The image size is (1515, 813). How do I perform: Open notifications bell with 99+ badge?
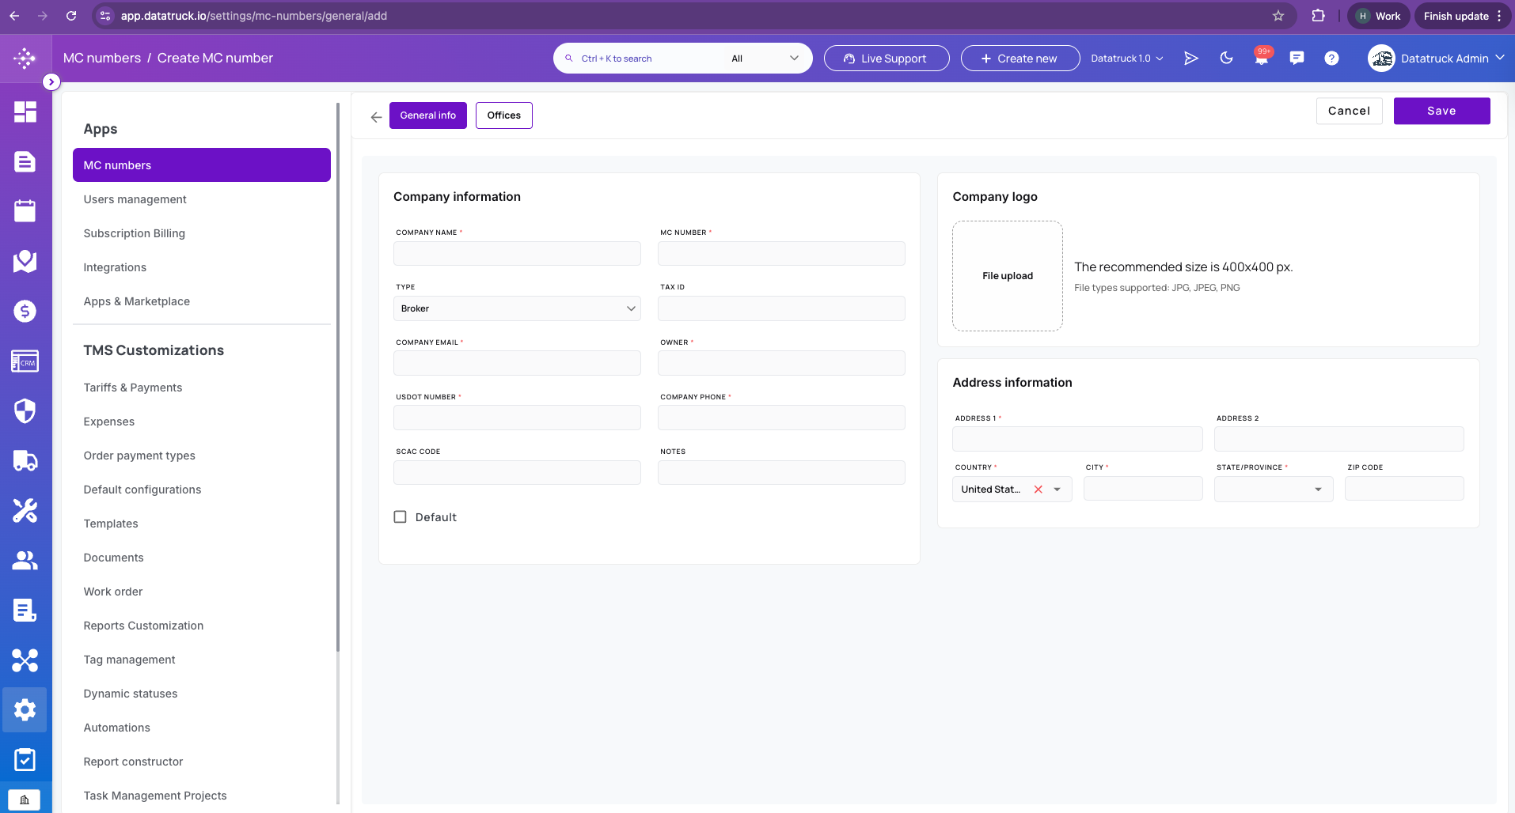coord(1262,58)
